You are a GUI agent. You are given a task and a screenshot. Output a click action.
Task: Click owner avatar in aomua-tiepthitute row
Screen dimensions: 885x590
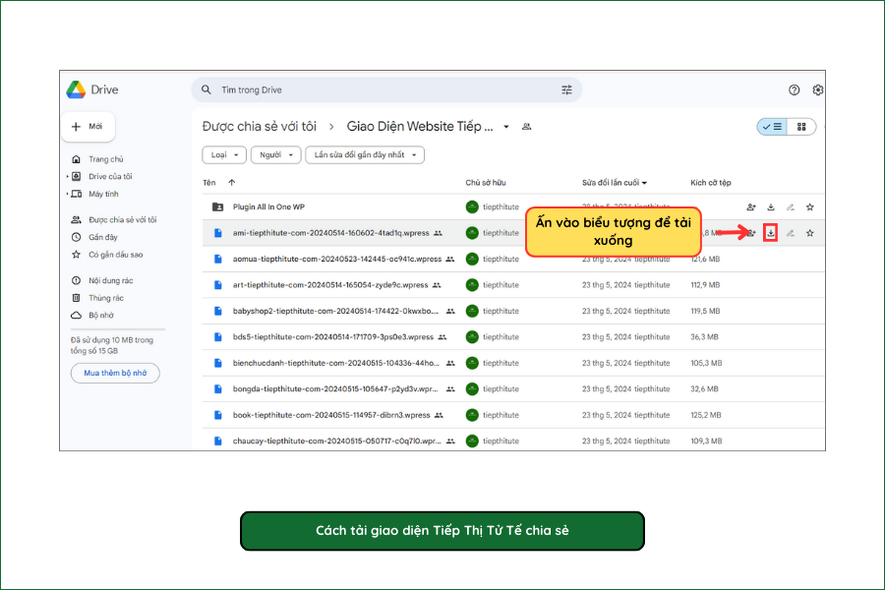472,260
